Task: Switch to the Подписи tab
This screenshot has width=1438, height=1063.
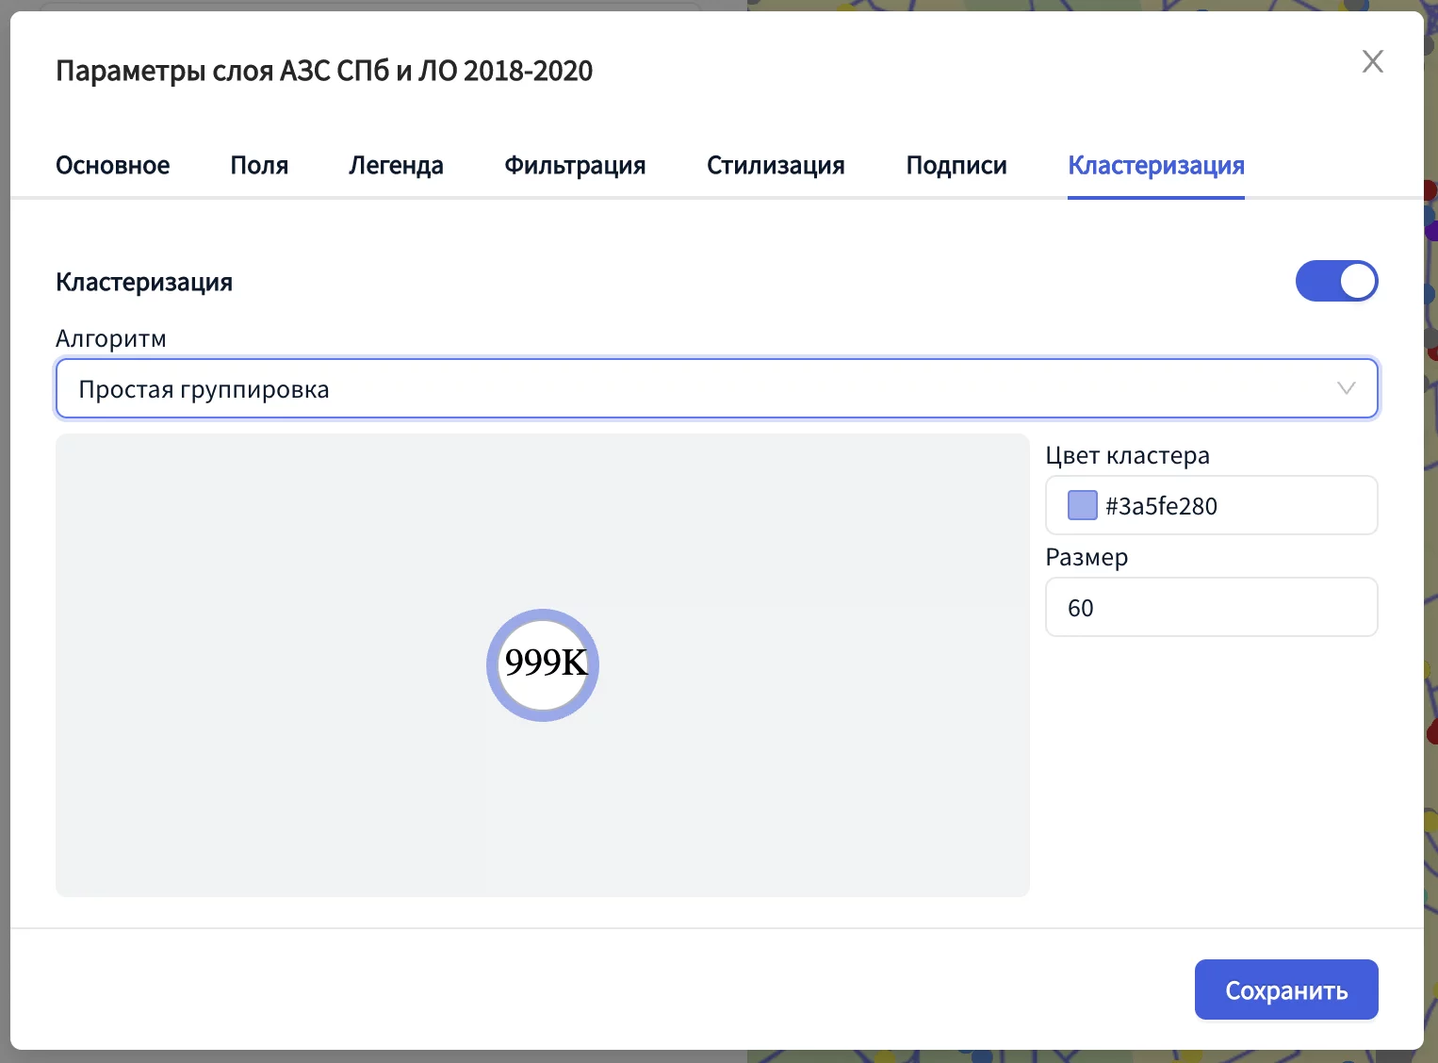Action: (956, 166)
